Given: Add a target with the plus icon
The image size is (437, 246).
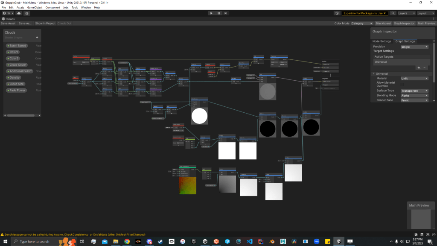Looking at the screenshot, I should [419, 67].
